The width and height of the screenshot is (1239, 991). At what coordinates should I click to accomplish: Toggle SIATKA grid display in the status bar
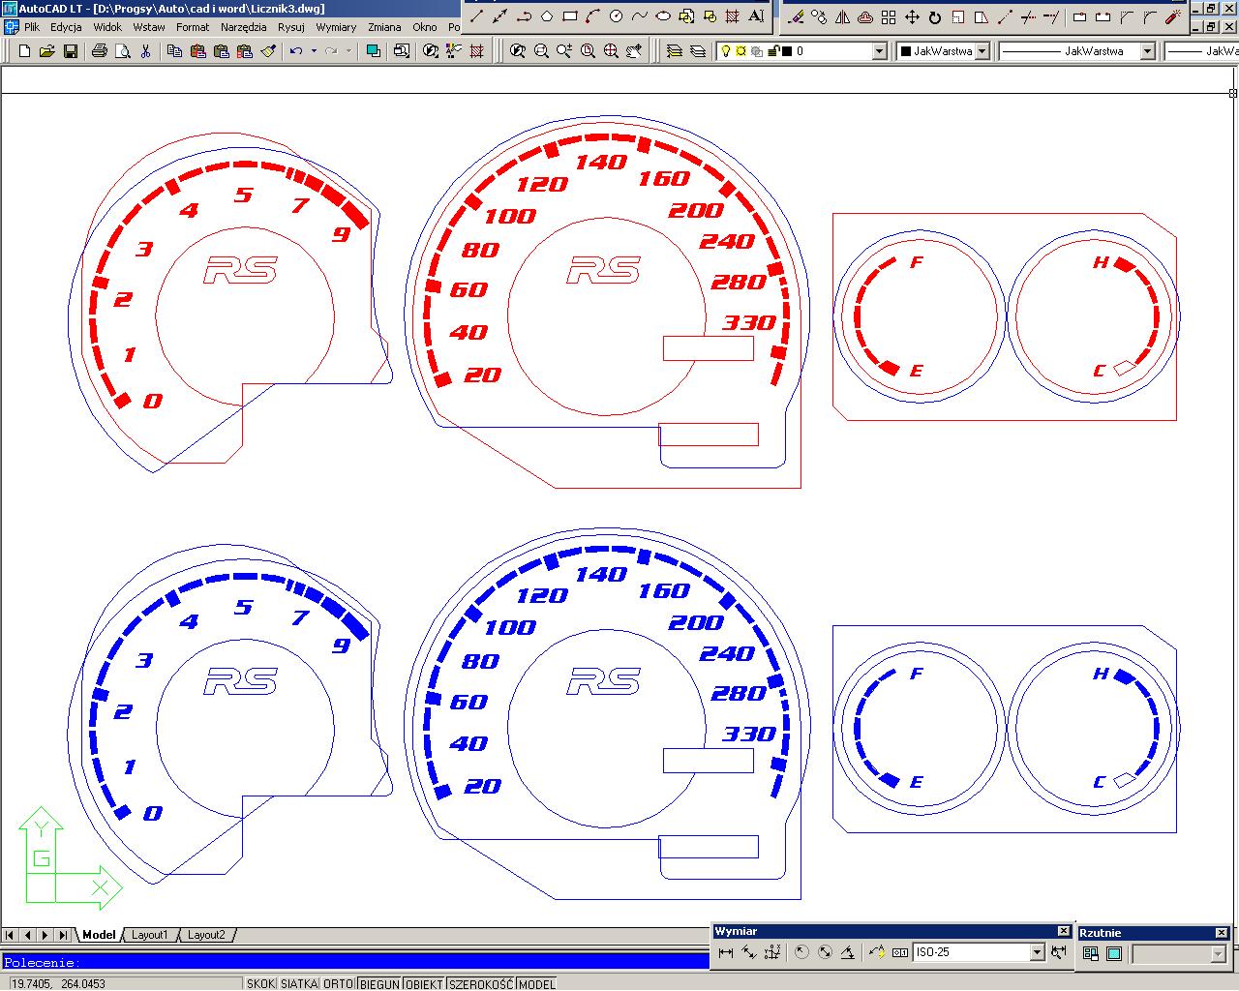pos(299,983)
